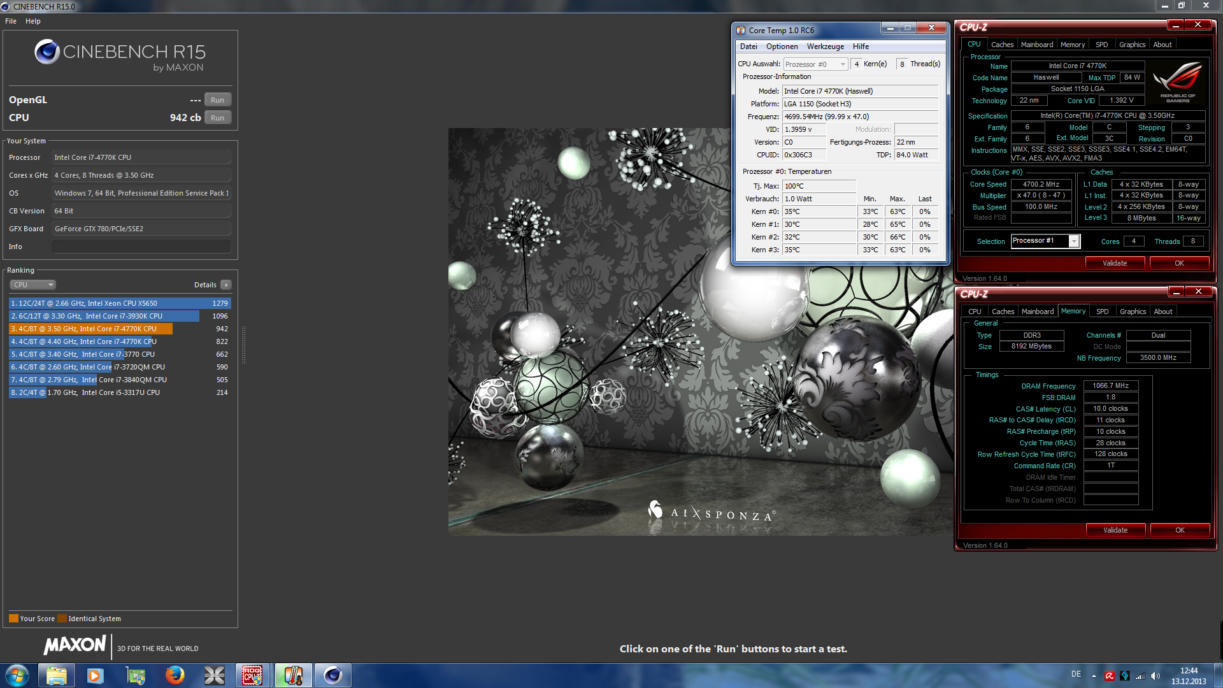Screen dimensions: 1223x688
Task: Click Validate in the upper CPU-Z window
Action: click(x=1115, y=263)
